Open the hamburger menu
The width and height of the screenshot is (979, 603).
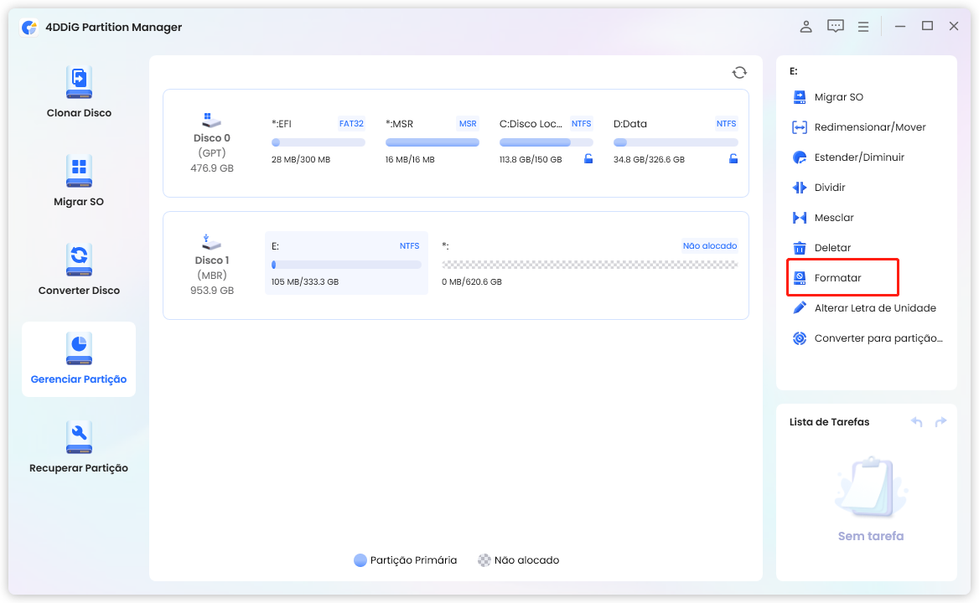pyautogui.click(x=862, y=27)
